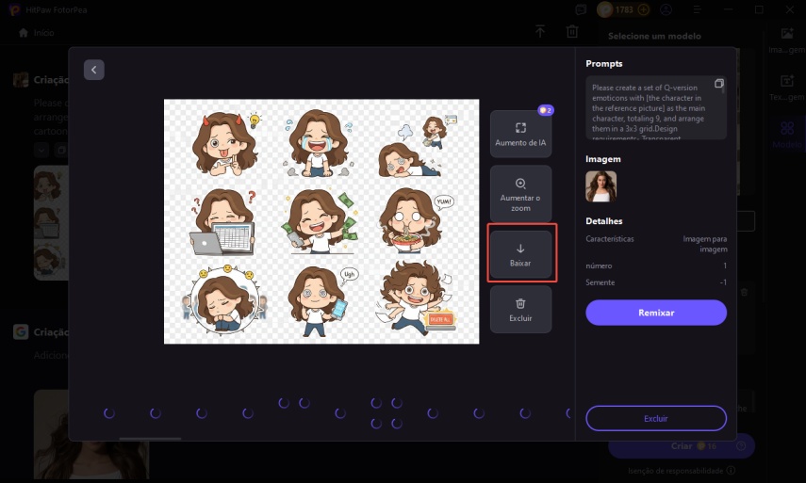
Task: Expand the prompt using the small chevron dropdown
Action: 719,133
